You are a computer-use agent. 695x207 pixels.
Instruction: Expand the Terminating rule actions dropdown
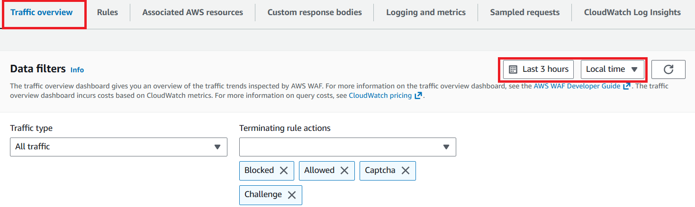[347, 147]
